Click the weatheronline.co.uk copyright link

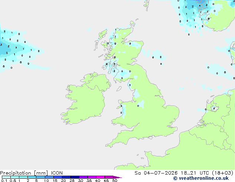click(201, 178)
